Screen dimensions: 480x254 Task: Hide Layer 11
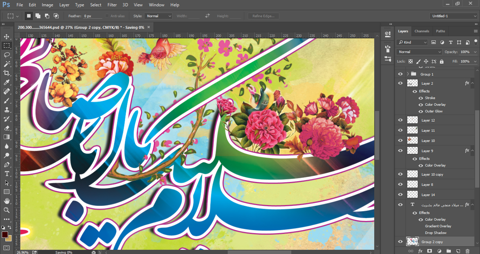pos(400,130)
